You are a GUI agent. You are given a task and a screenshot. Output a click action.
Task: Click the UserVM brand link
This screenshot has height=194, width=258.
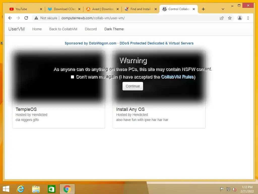tap(16, 29)
